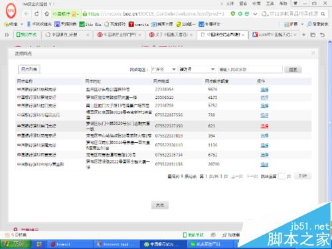Click the 搜索 search button
This screenshot has height=249, width=332.
tap(293, 70)
